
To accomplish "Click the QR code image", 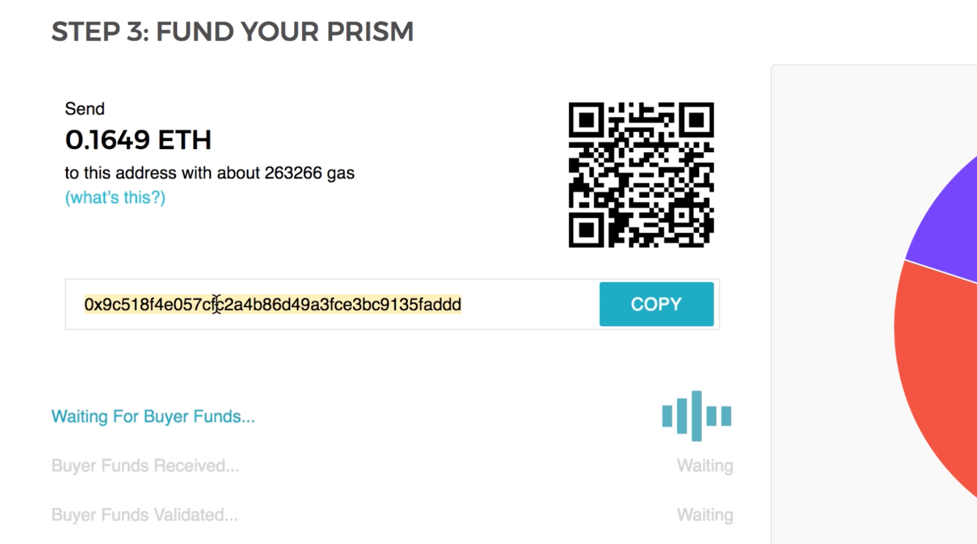I will tap(641, 174).
